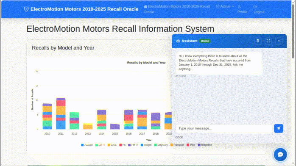Toggle Insight legend item in chart

click(x=146, y=145)
